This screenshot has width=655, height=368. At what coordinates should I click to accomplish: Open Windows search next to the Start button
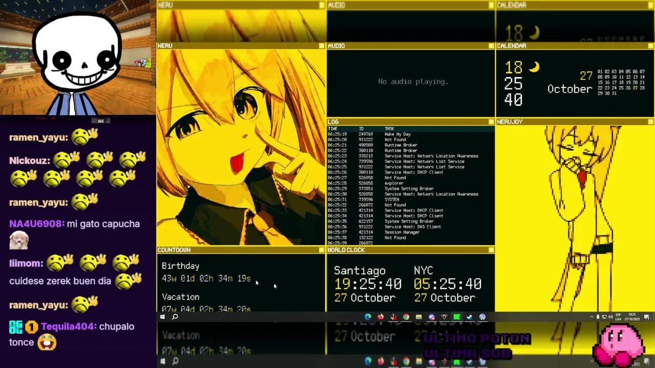point(175,317)
